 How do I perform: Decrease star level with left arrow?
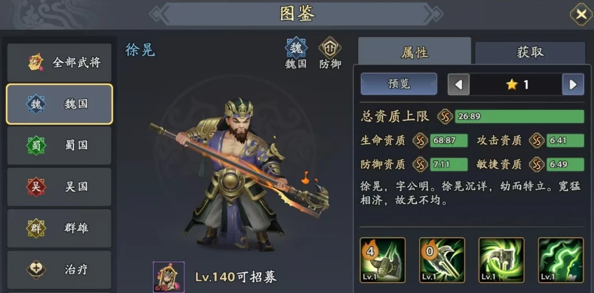[x=459, y=85]
